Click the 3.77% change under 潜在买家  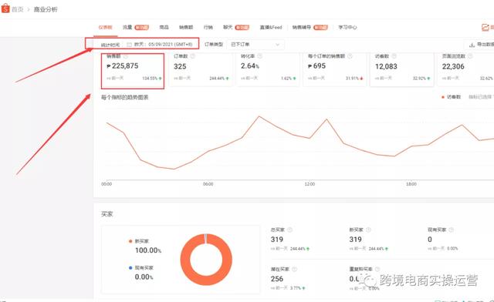[x=297, y=288]
